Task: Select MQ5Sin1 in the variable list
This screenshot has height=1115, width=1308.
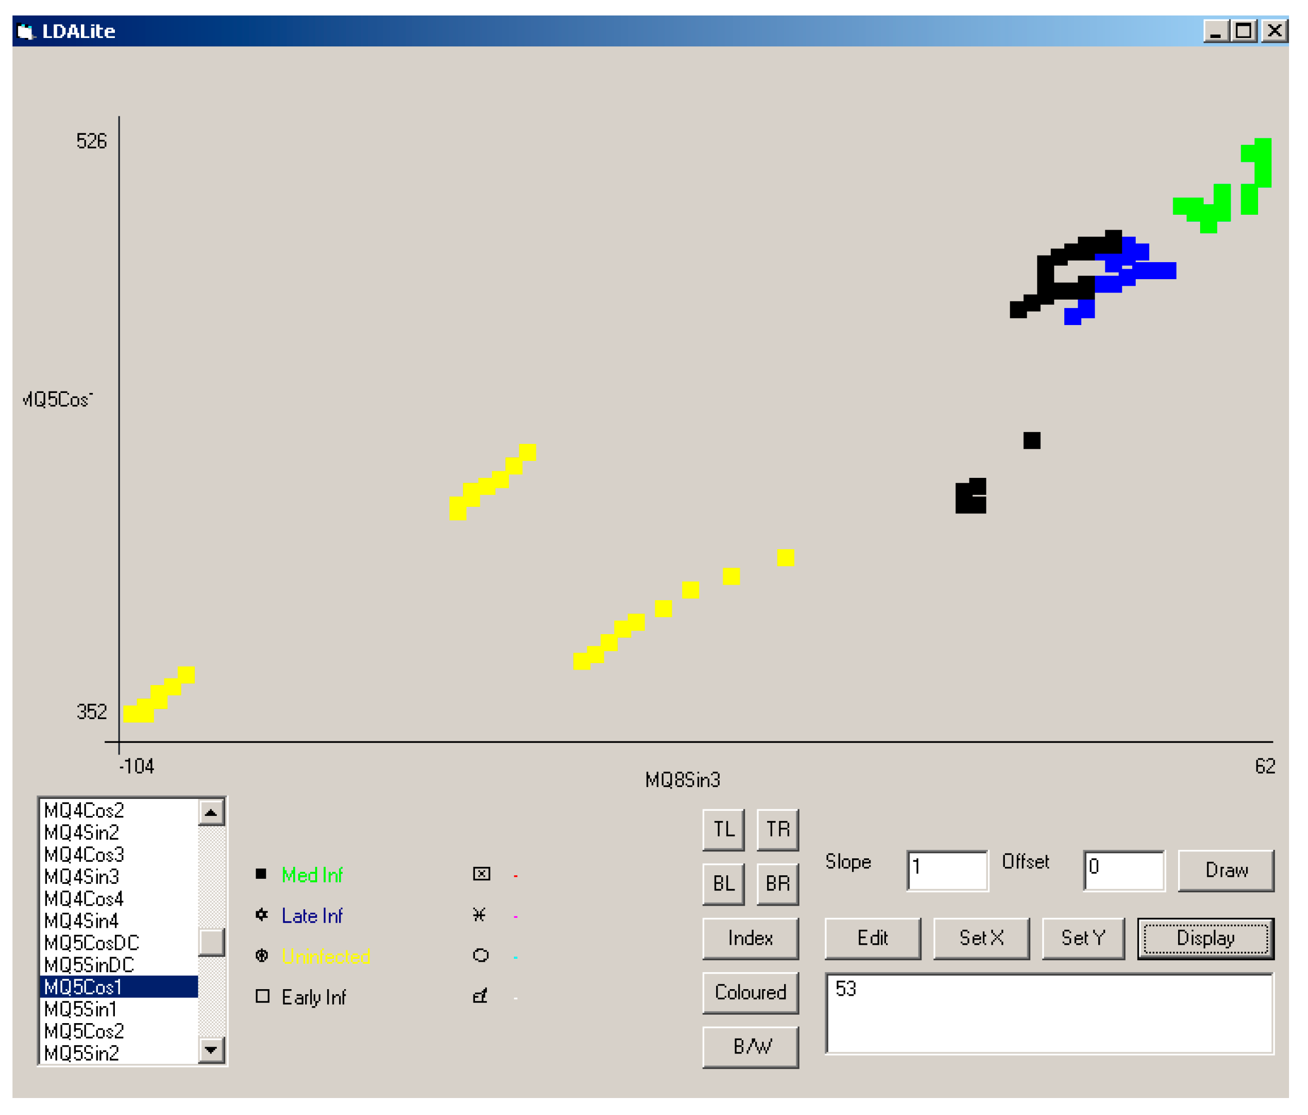Action: 81,1009
